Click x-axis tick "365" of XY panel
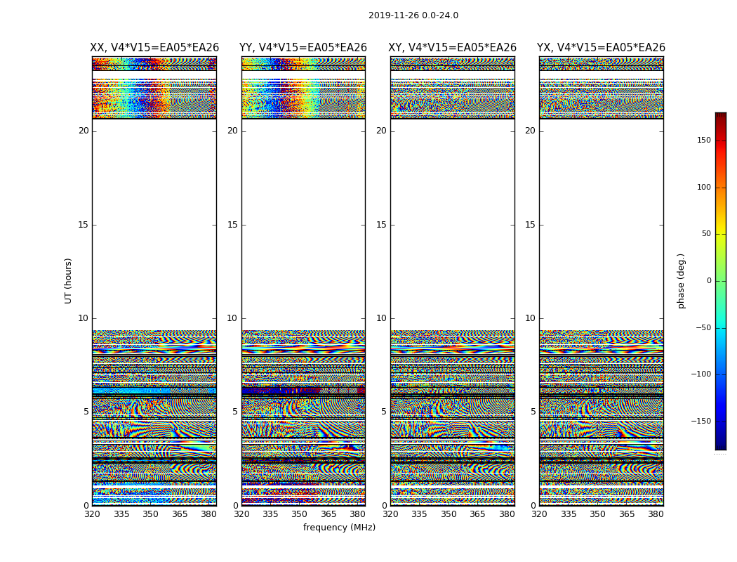The width and height of the screenshot is (737, 562). tap(477, 514)
